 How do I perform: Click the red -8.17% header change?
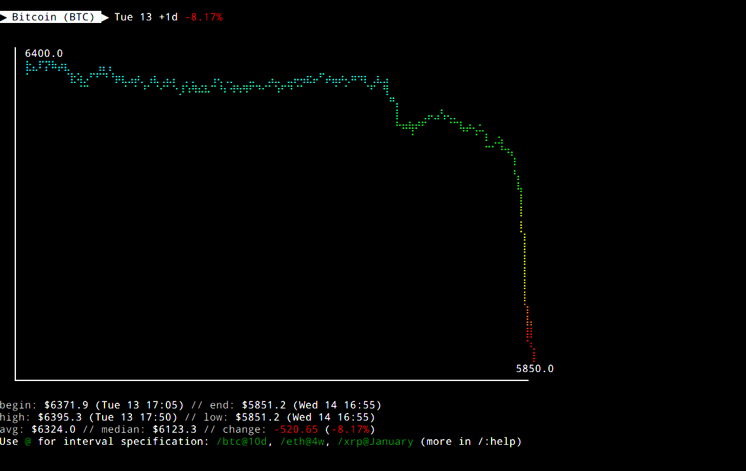203,17
